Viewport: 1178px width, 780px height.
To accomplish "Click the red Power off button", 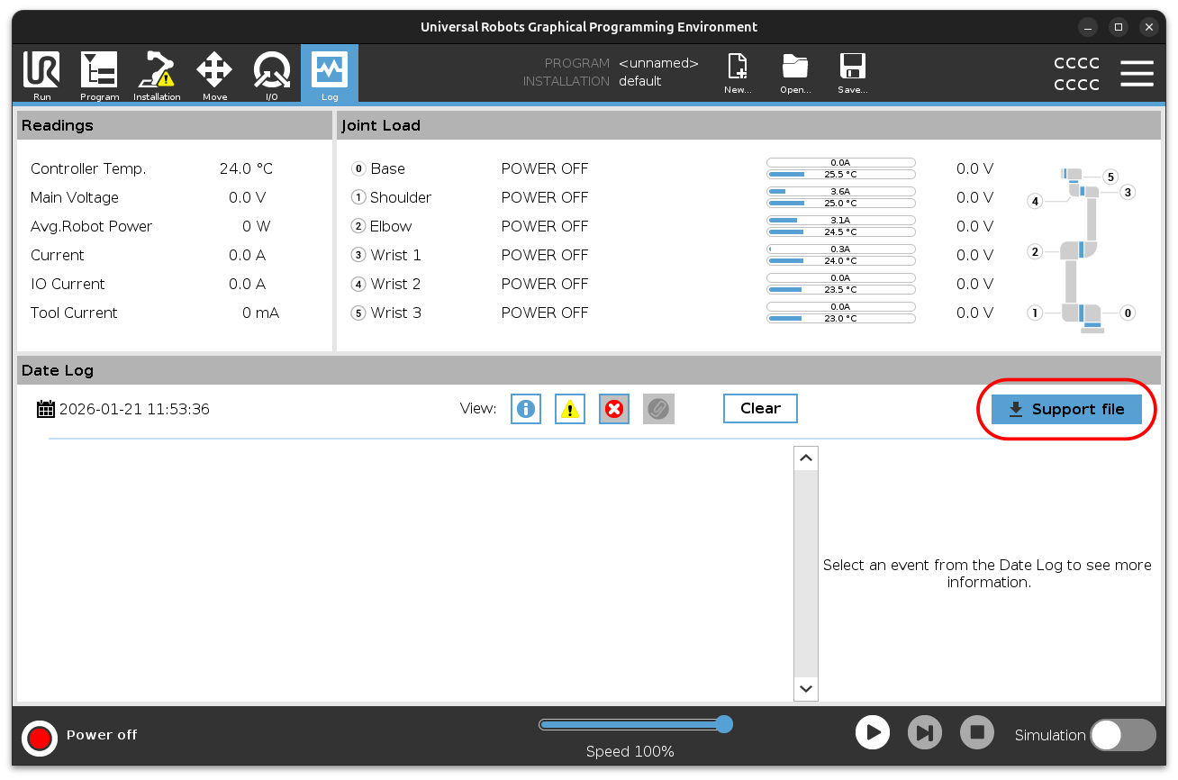I will click(40, 737).
